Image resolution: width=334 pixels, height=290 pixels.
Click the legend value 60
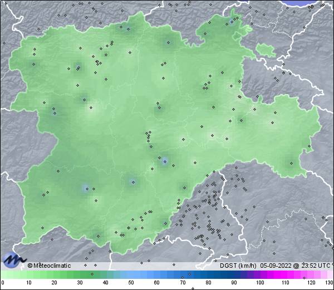[x=157, y=283]
